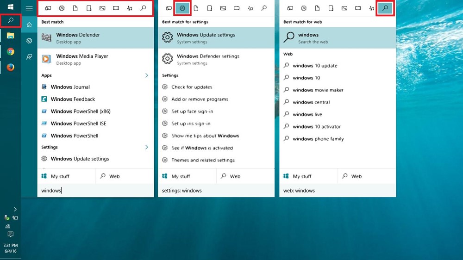Select the Apps filter in the 'windows' panel

[x=48, y=8]
